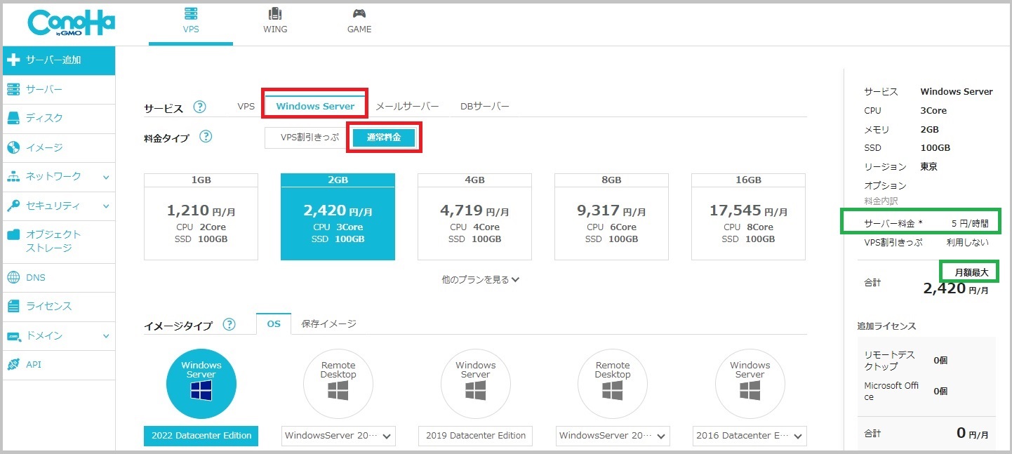Open the first WindowsServer 20… version dropdown
The height and width of the screenshot is (454, 1012).
[338, 436]
